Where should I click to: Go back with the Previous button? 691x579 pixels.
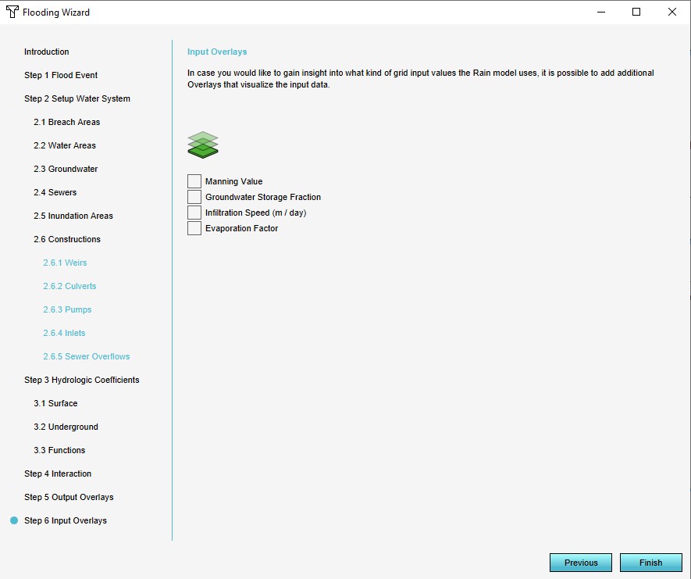tap(581, 563)
